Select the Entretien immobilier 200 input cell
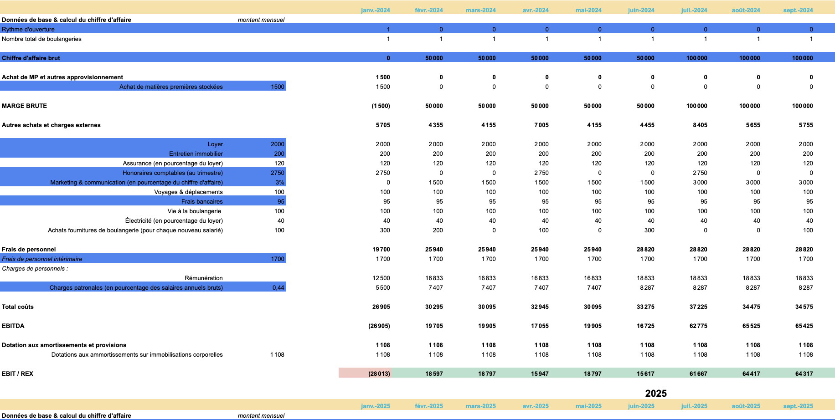This screenshot has width=835, height=420. point(279,154)
